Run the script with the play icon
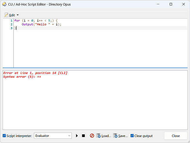Viewport: 190px width, 143px height. tap(77, 136)
